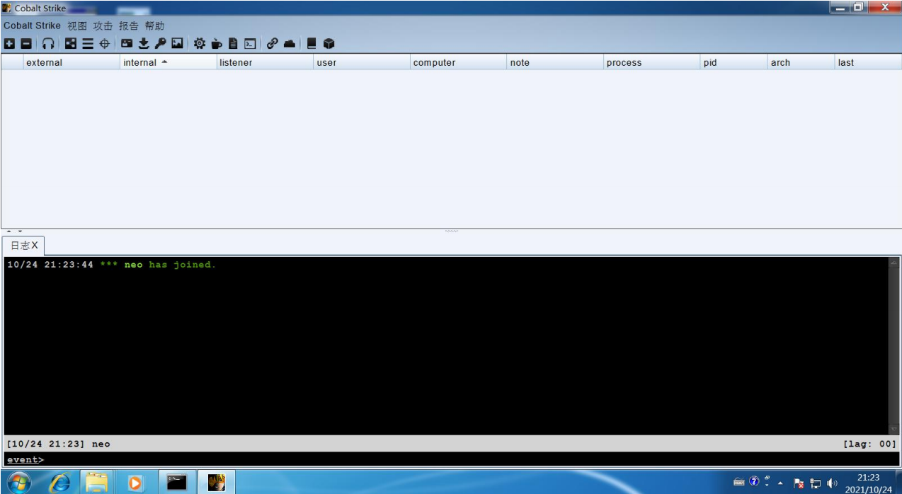The width and height of the screenshot is (902, 494).
Task: Open the Windows Start menu
Action: point(18,483)
